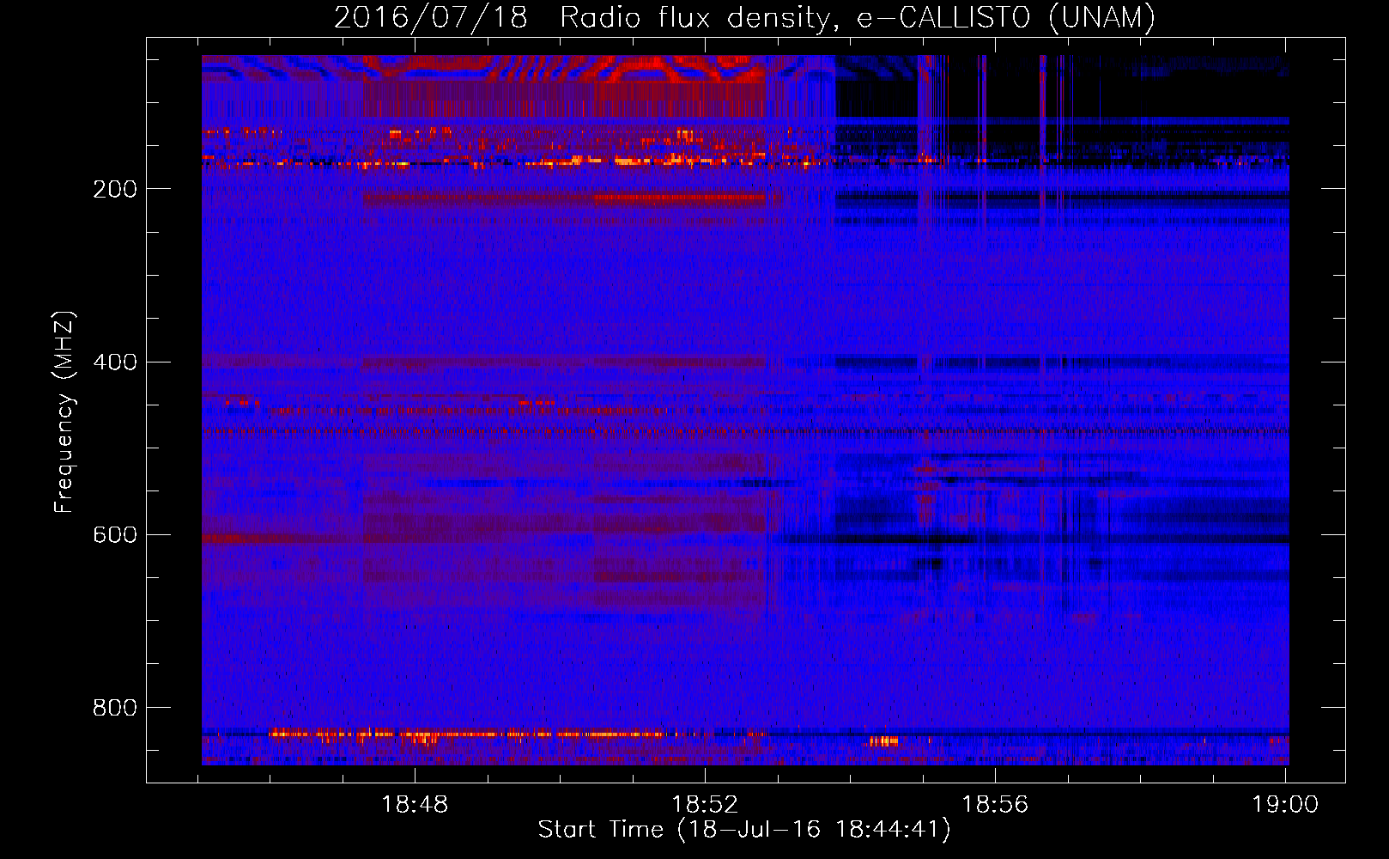Click the 18:56 time tick label
The height and width of the screenshot is (859, 1389).
tap(995, 804)
